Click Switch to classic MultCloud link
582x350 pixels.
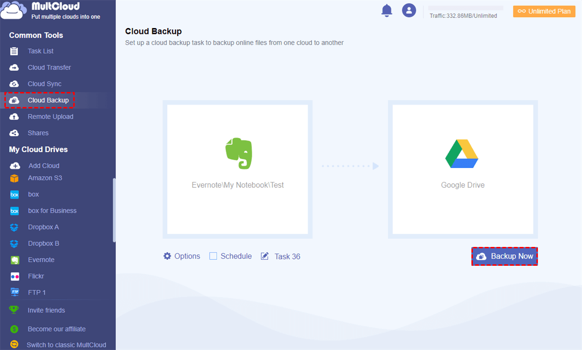pyautogui.click(x=66, y=345)
